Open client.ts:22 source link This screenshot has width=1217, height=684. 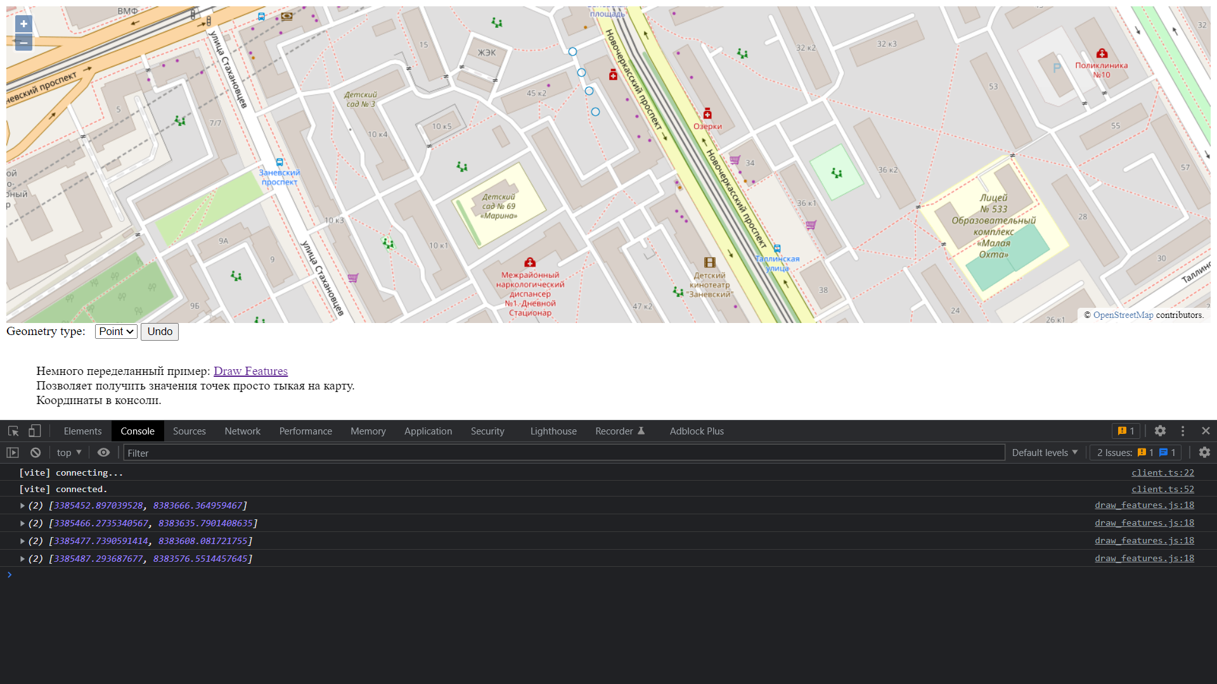pyautogui.click(x=1162, y=472)
